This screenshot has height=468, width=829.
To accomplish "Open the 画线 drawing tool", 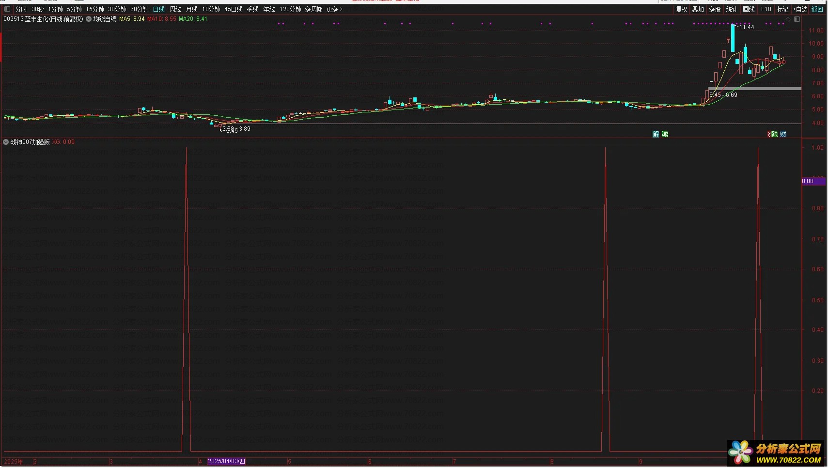I will (749, 9).
